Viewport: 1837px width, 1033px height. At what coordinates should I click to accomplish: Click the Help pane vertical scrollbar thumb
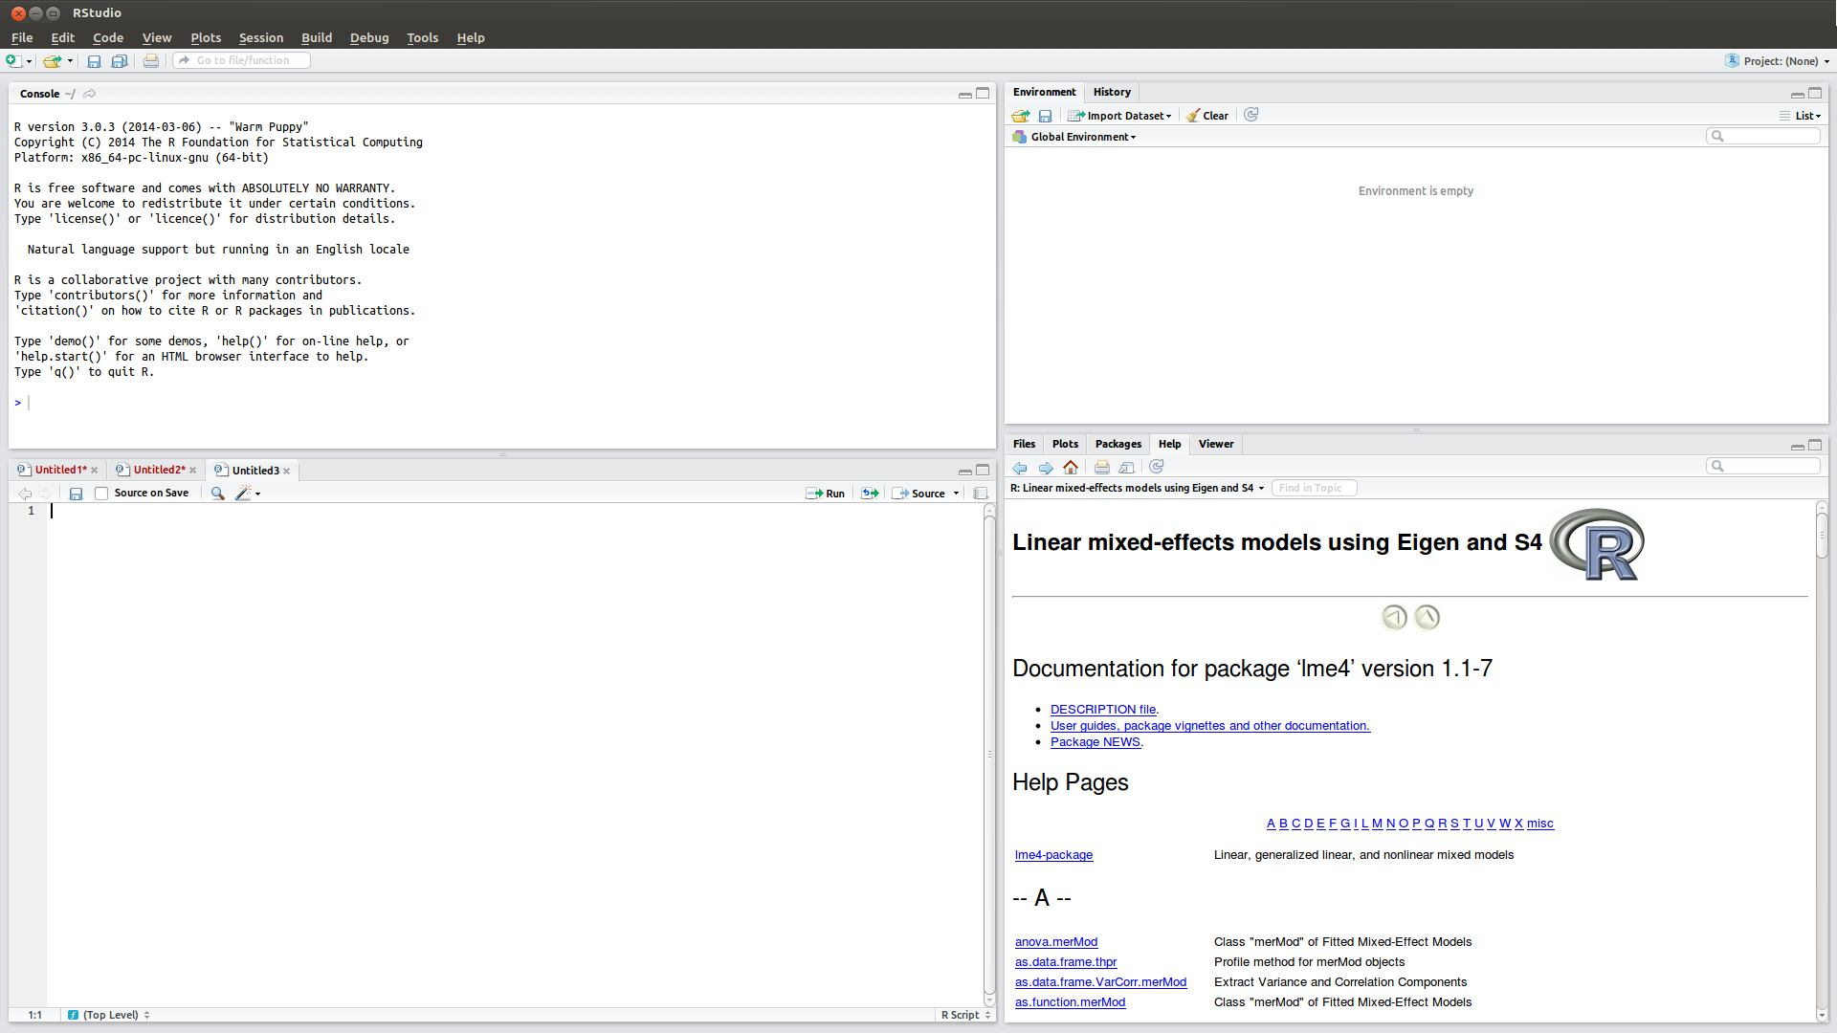click(1822, 536)
